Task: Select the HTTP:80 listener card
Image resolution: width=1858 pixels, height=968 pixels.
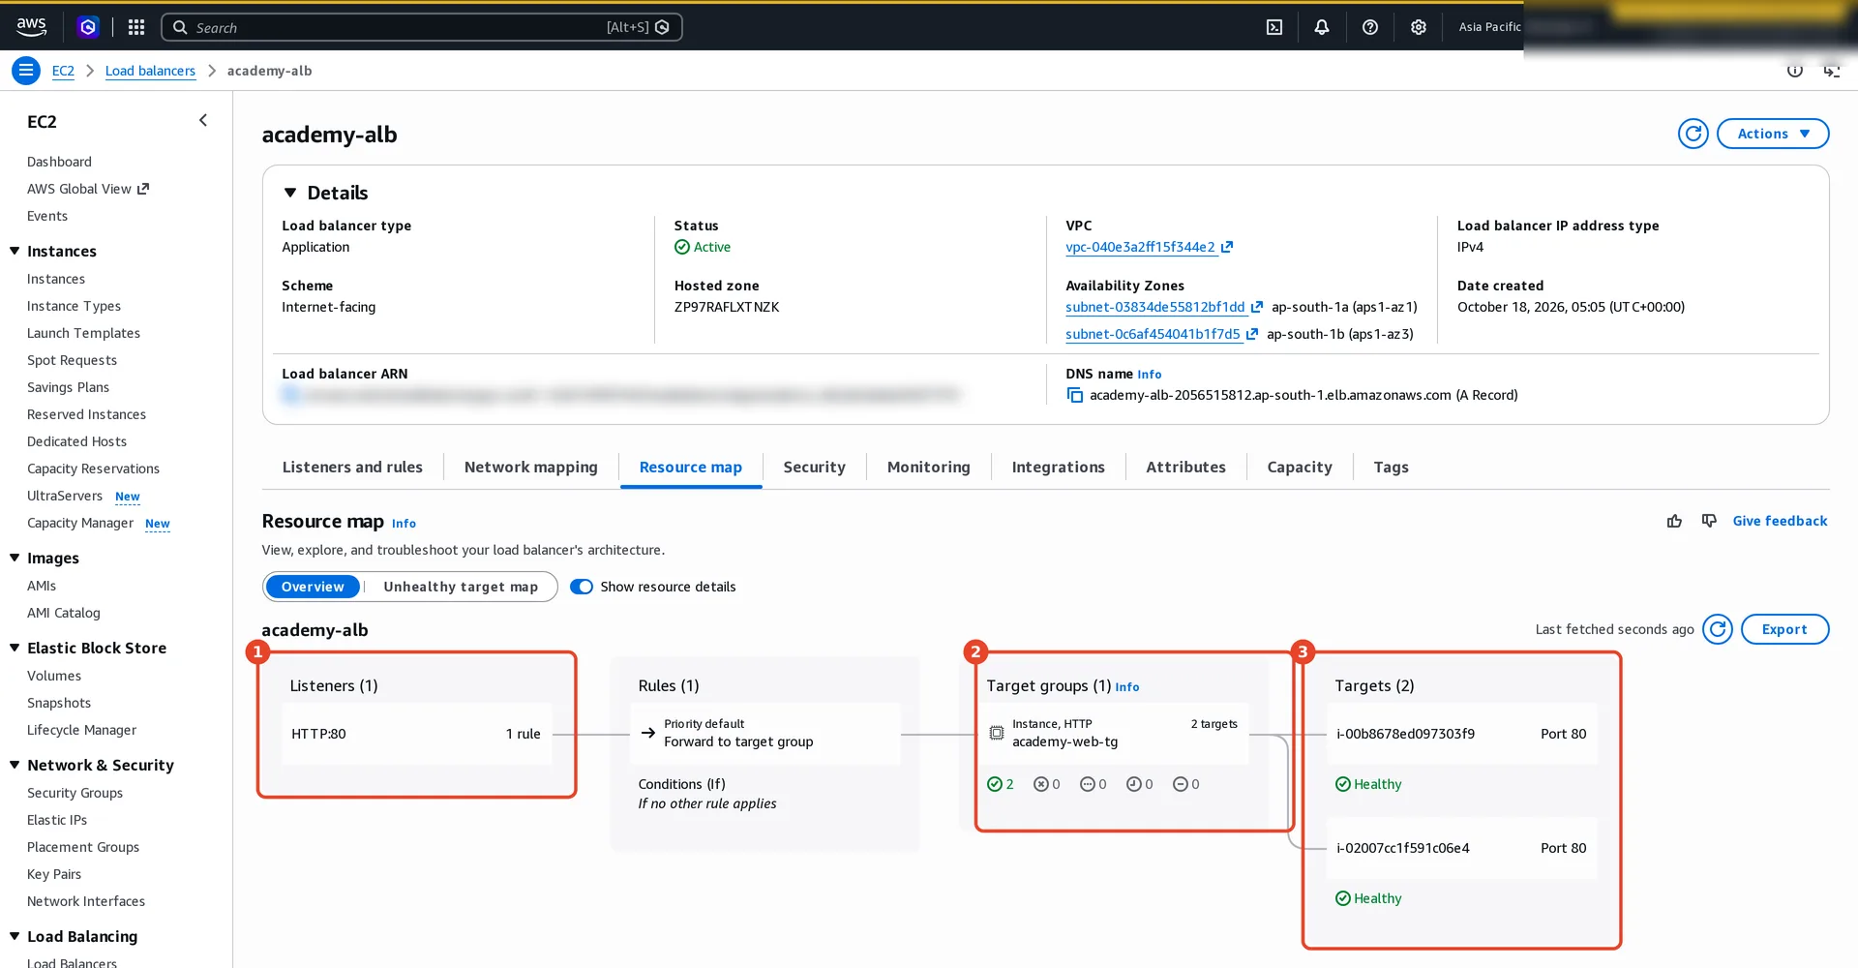Action: [416, 734]
